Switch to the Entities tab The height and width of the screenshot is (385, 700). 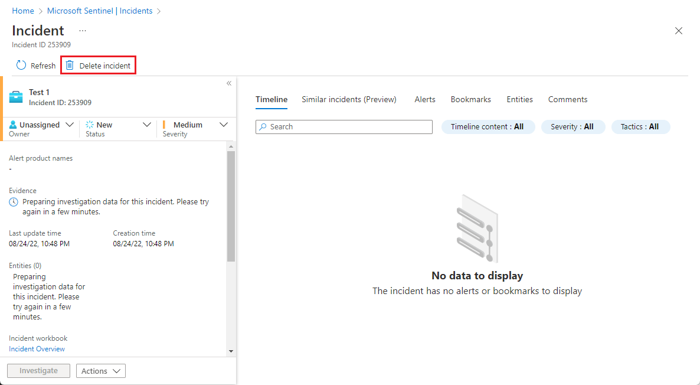pos(519,99)
